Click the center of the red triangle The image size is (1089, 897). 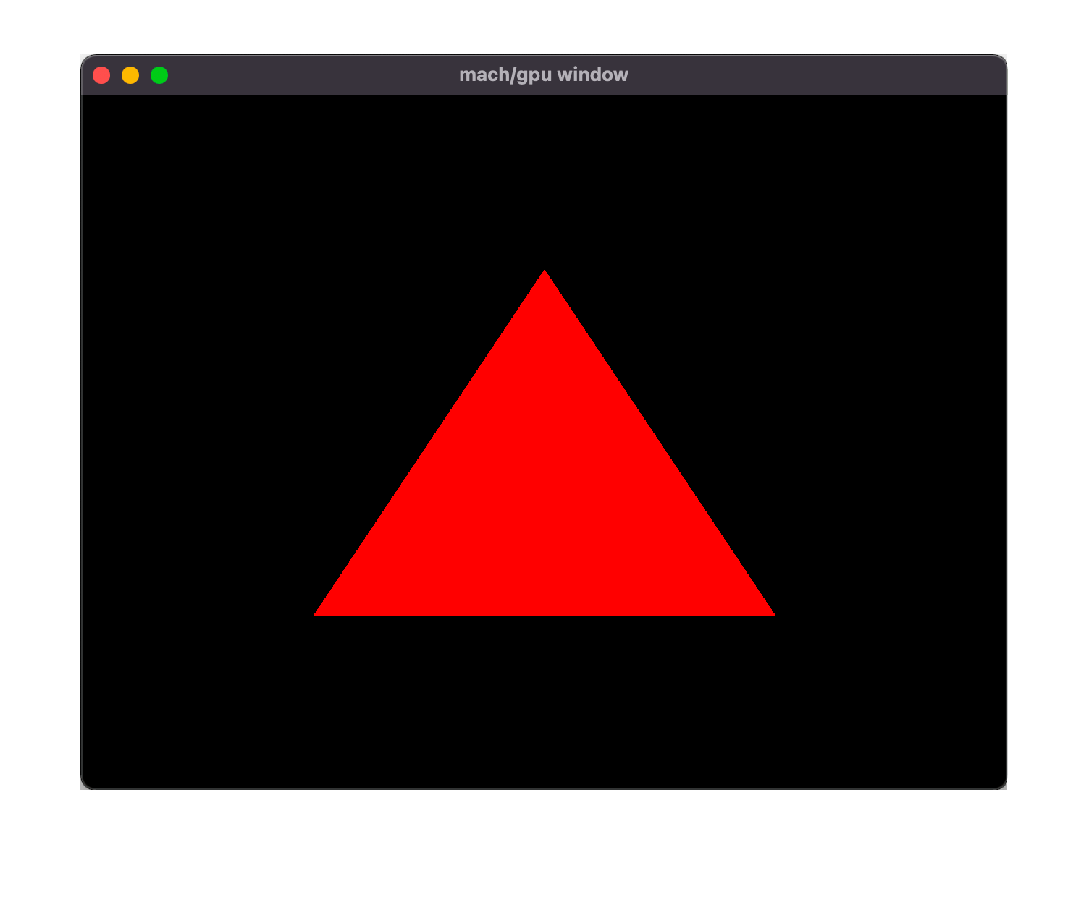click(x=544, y=499)
